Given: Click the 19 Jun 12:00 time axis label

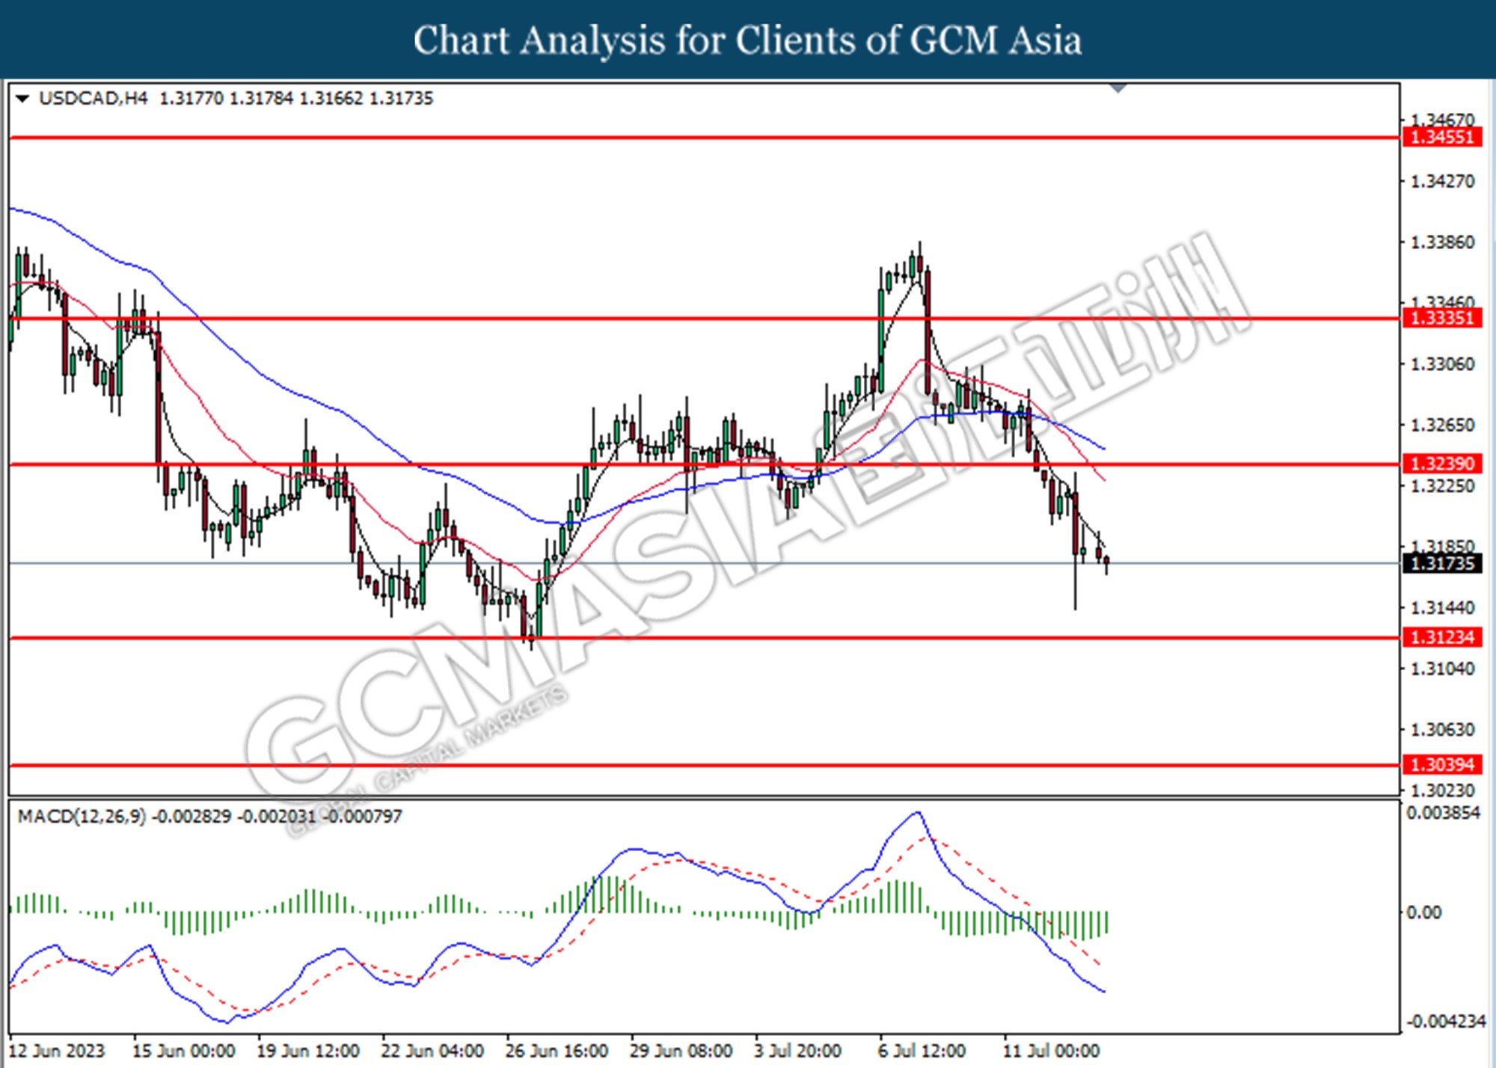Looking at the screenshot, I should (308, 1051).
